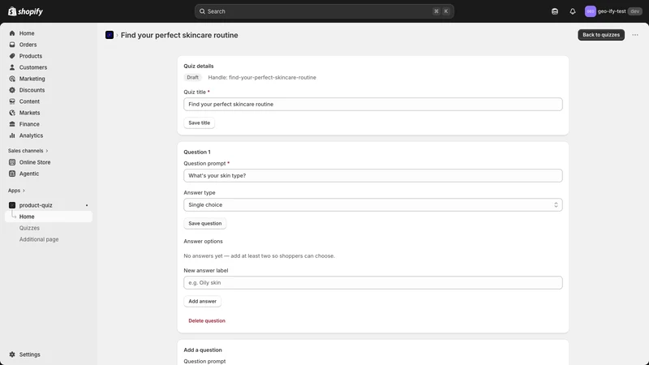
Task: Open the Answer type dropdown
Action: (373, 205)
